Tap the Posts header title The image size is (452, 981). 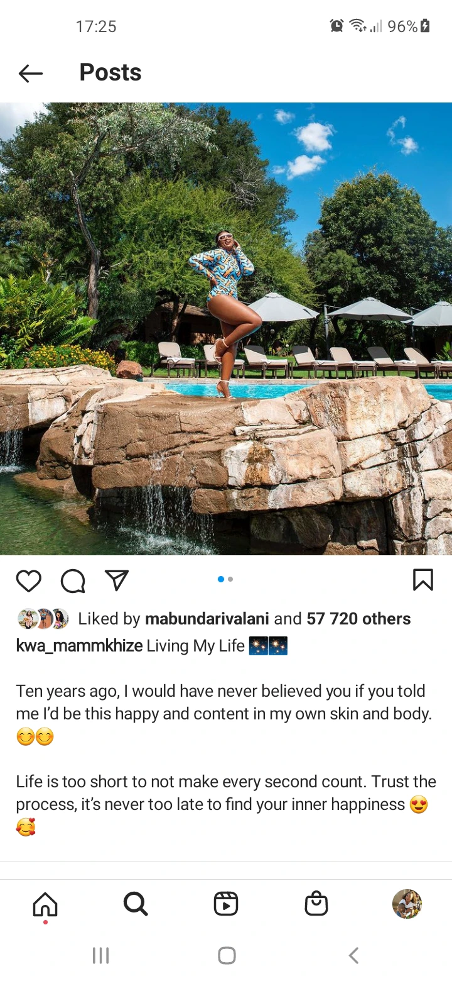[x=110, y=72]
